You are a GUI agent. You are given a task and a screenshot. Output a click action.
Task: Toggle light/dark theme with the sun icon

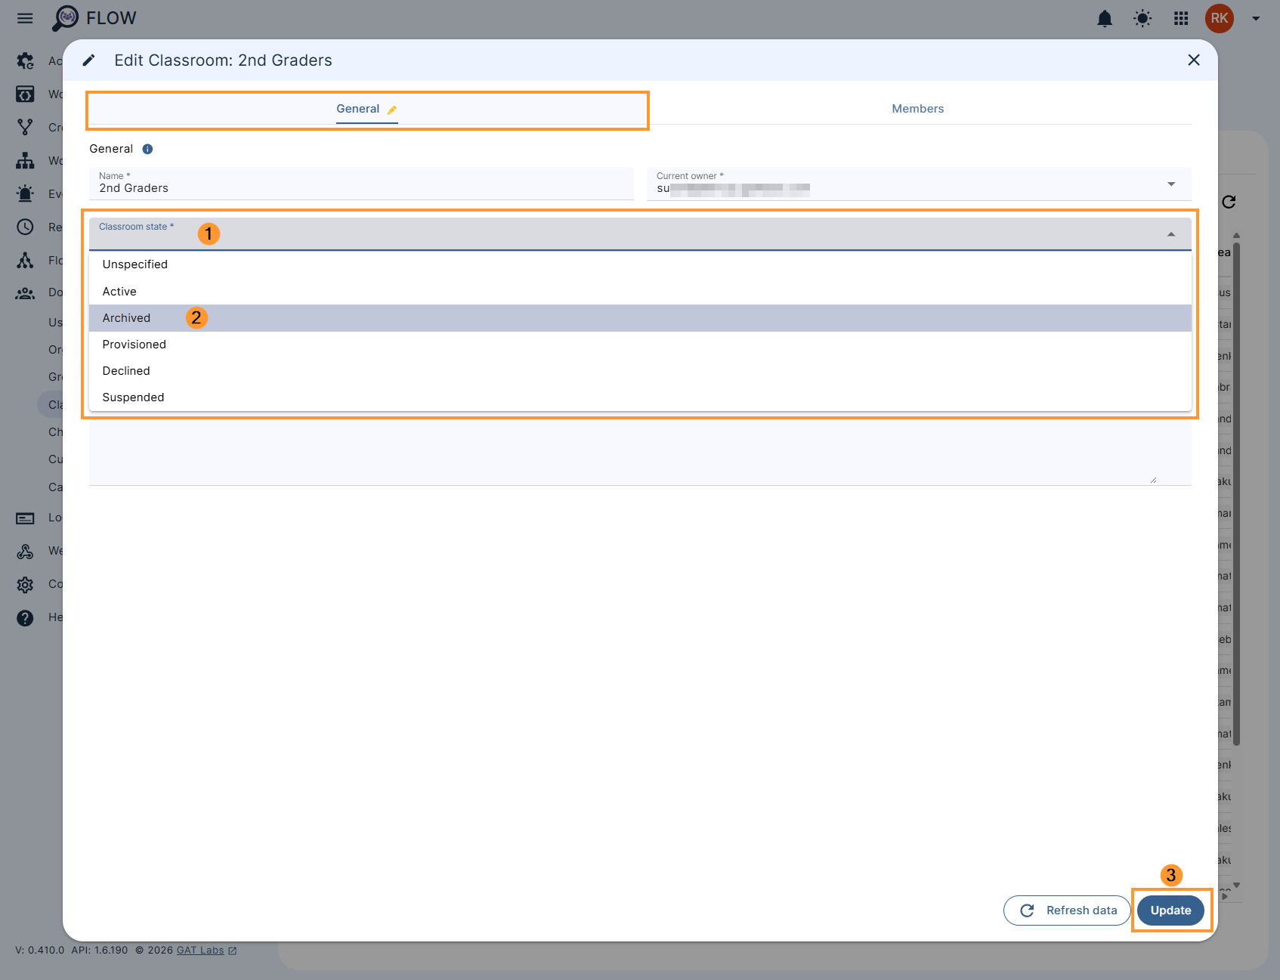pyautogui.click(x=1142, y=18)
